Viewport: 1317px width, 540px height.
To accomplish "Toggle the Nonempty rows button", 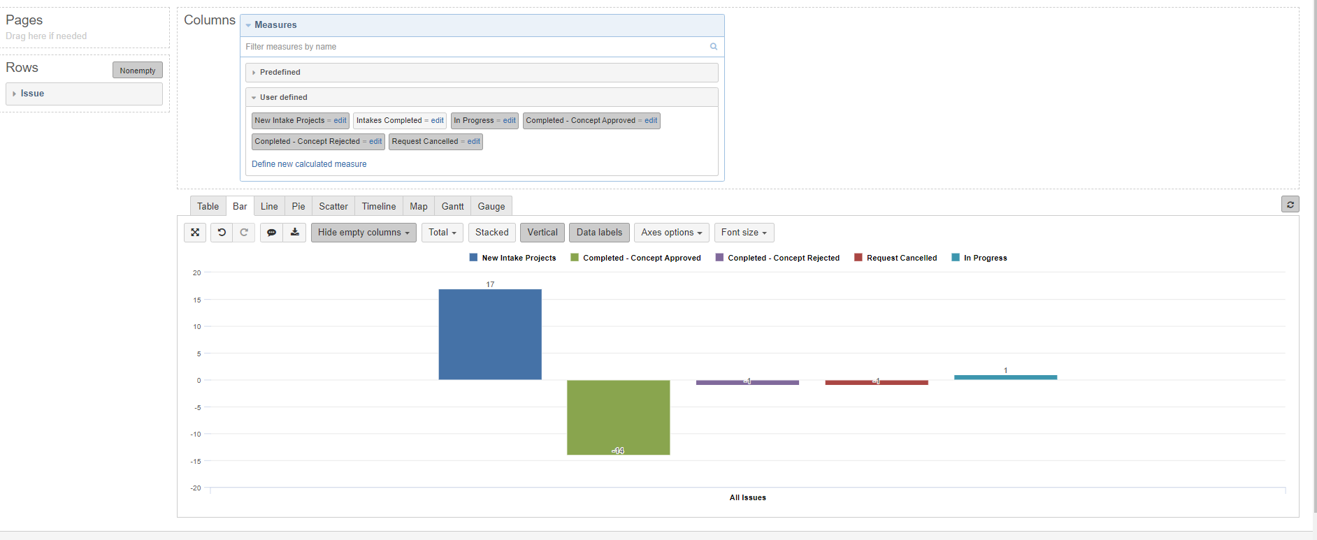I will [138, 71].
